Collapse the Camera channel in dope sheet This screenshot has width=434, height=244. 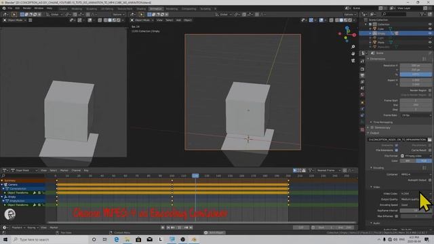click(x=2, y=184)
